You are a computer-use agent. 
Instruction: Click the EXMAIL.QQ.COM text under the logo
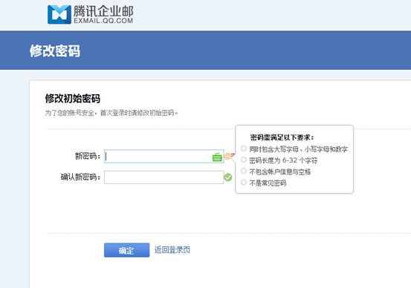pos(103,21)
